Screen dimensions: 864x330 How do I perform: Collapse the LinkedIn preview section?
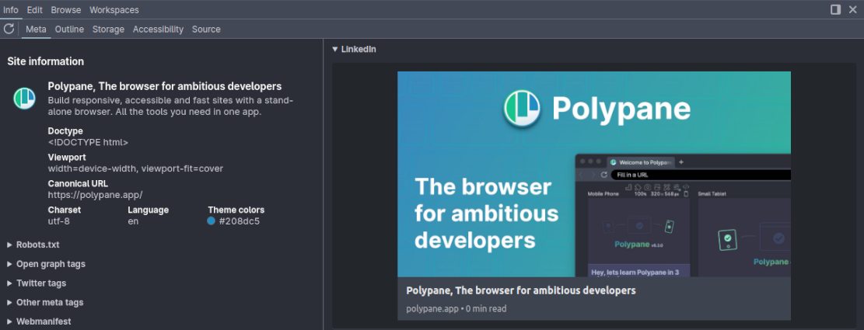pos(354,49)
